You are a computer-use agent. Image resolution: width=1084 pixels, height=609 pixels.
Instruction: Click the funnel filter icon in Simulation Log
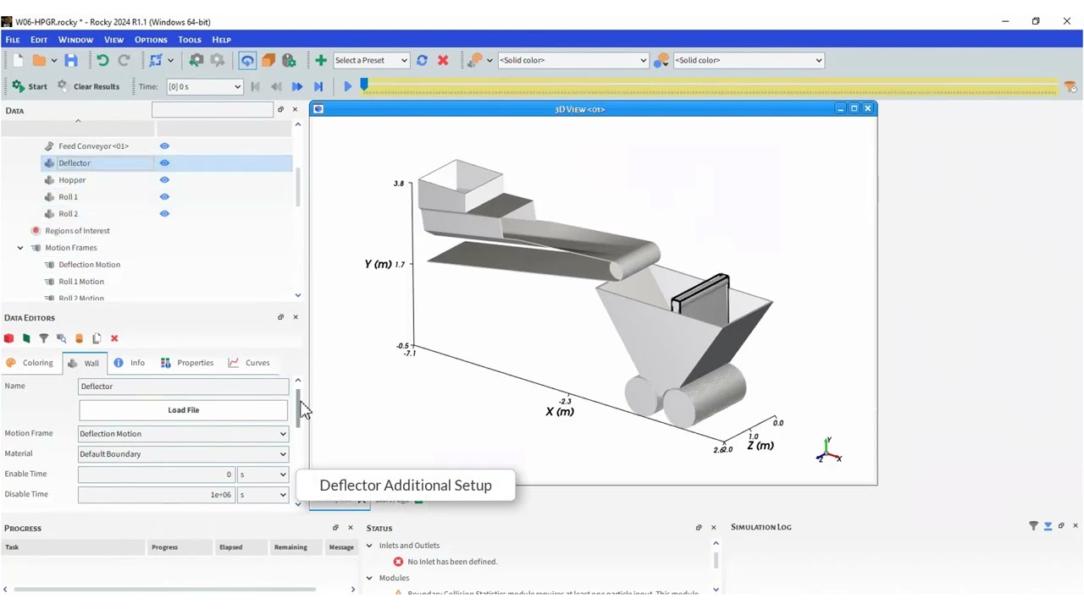(x=1033, y=526)
